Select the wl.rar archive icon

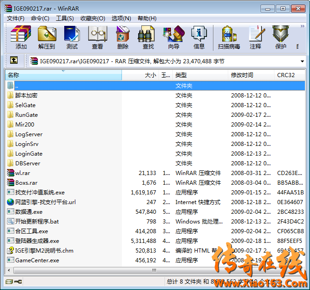pyautogui.click(x=11, y=173)
